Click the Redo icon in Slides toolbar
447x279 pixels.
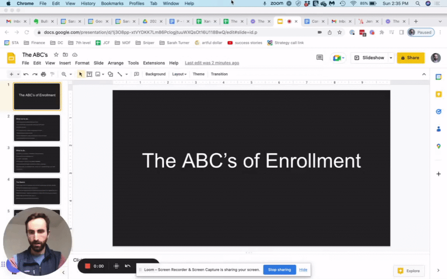pos(35,74)
